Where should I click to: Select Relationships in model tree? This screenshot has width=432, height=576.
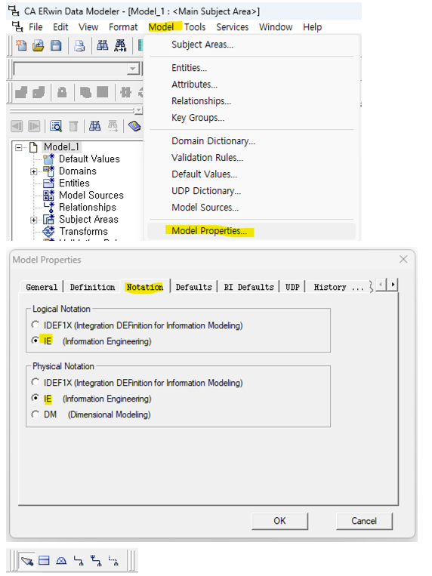(x=88, y=207)
